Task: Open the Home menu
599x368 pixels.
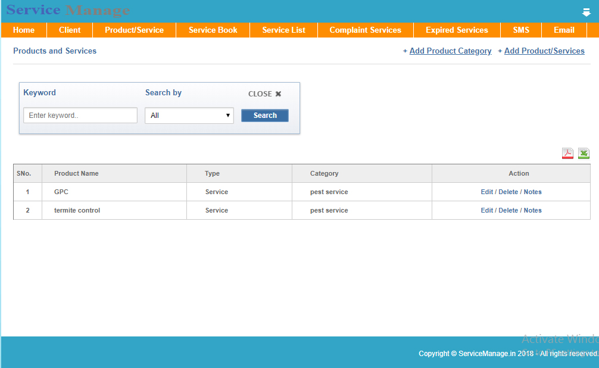Action: (24, 30)
